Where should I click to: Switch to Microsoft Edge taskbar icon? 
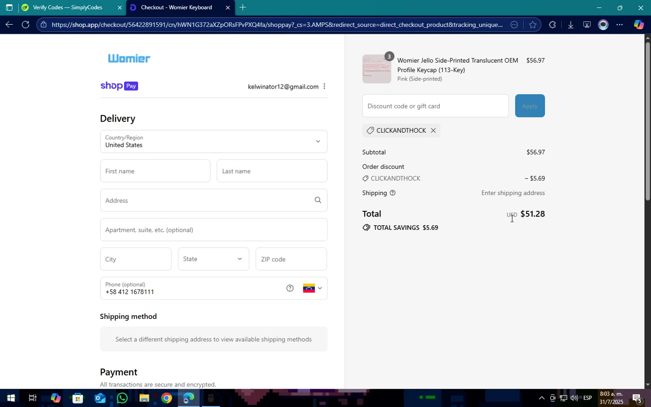click(189, 398)
